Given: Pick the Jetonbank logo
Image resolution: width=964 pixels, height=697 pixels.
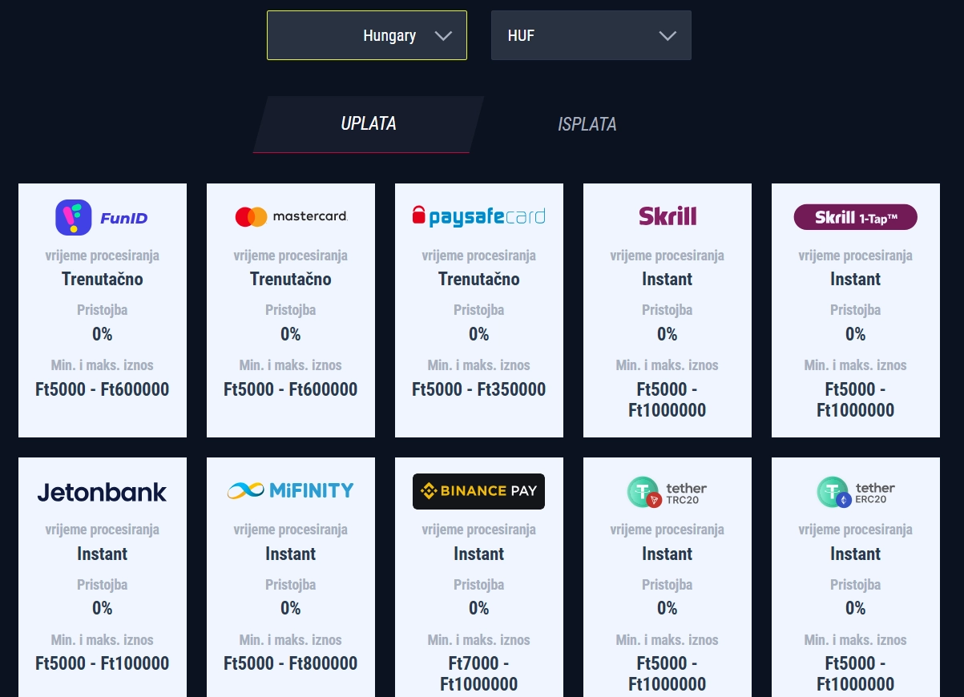Looking at the screenshot, I should [x=102, y=492].
